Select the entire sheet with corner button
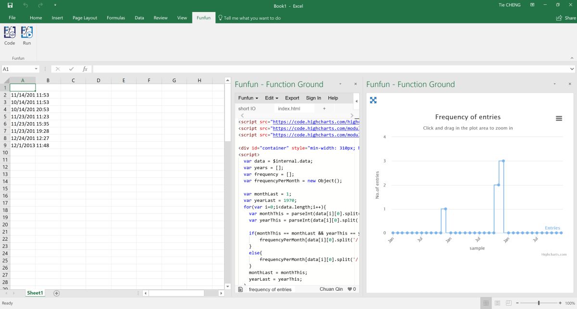The width and height of the screenshot is (577, 309). tap(5, 80)
